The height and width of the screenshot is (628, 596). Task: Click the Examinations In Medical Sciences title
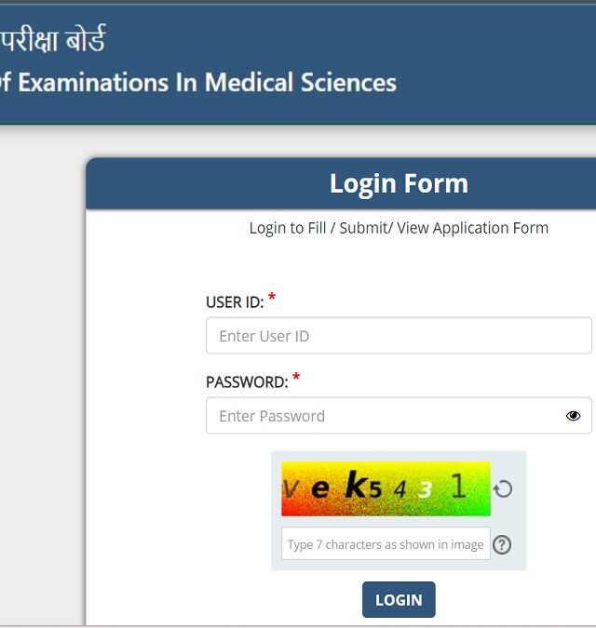click(198, 82)
